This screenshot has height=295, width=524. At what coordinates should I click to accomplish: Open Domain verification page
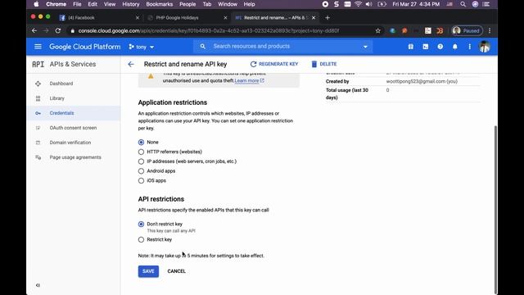coord(70,143)
